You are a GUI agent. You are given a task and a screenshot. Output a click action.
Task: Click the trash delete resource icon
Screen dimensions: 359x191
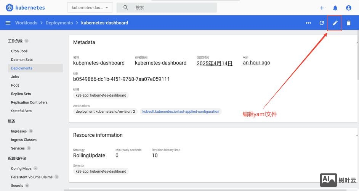(348, 23)
